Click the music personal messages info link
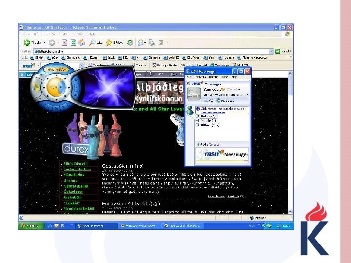The image size is (351, 263). tap(222, 110)
